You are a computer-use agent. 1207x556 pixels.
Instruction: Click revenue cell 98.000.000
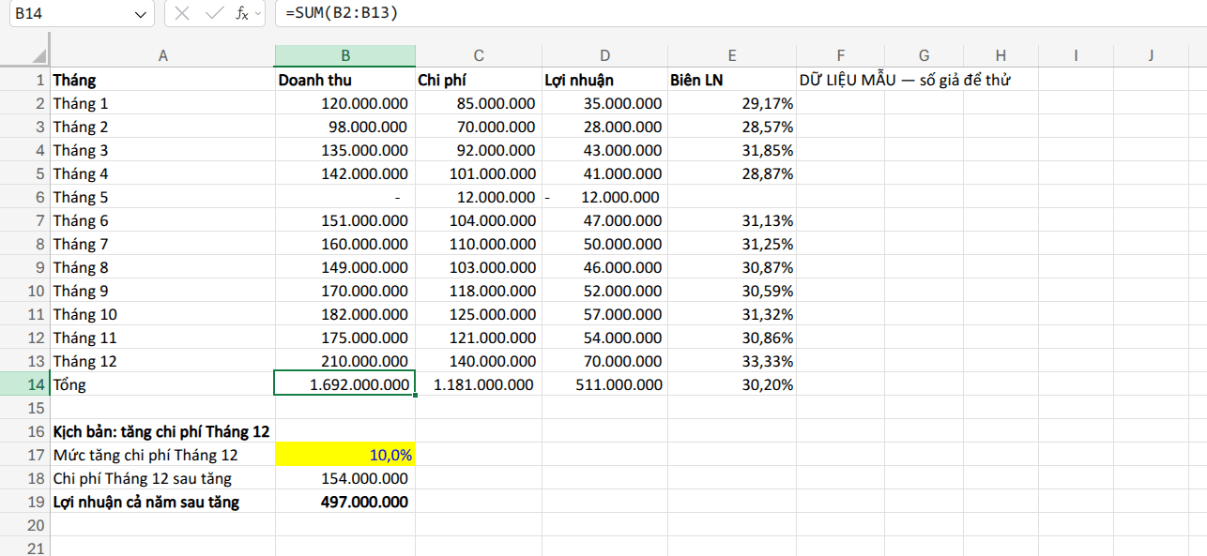click(345, 127)
